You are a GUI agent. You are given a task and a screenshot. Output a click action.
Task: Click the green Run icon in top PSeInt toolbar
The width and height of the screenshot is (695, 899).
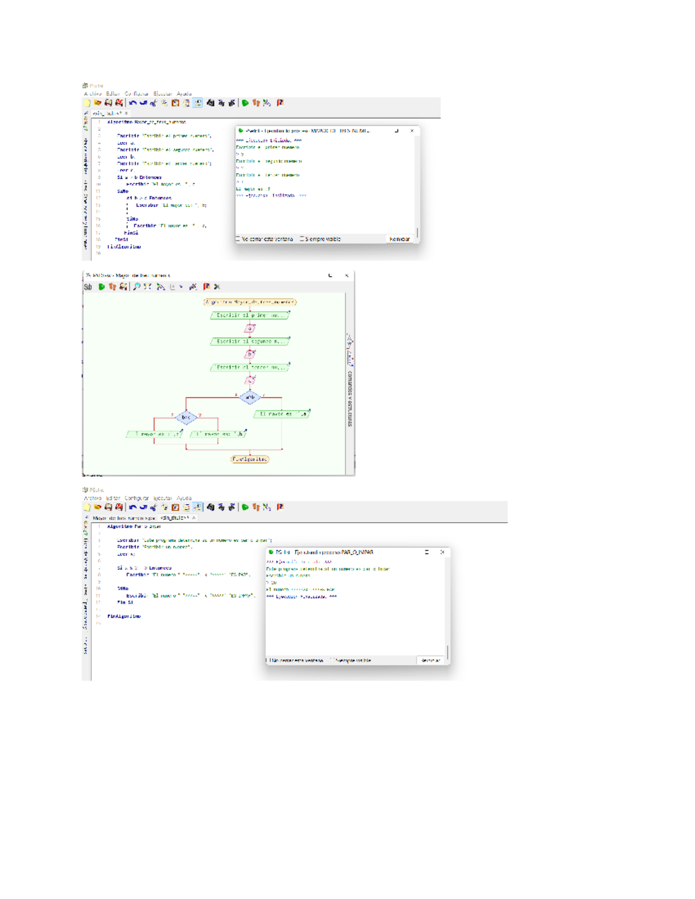tap(246, 103)
